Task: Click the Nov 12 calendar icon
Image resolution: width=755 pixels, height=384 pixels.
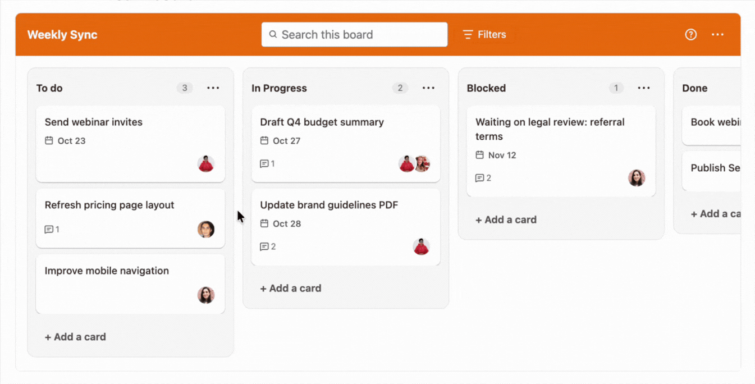Action: click(479, 155)
